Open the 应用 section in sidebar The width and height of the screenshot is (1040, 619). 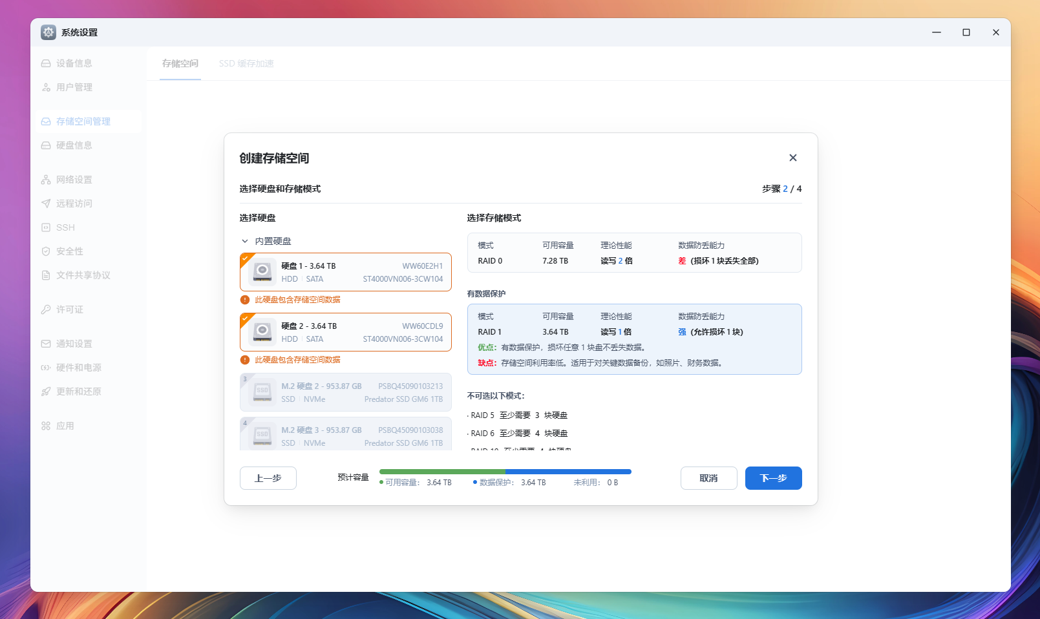63,425
